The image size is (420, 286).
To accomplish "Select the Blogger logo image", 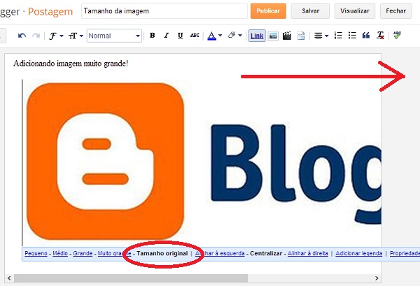I will pyautogui.click(x=202, y=162).
